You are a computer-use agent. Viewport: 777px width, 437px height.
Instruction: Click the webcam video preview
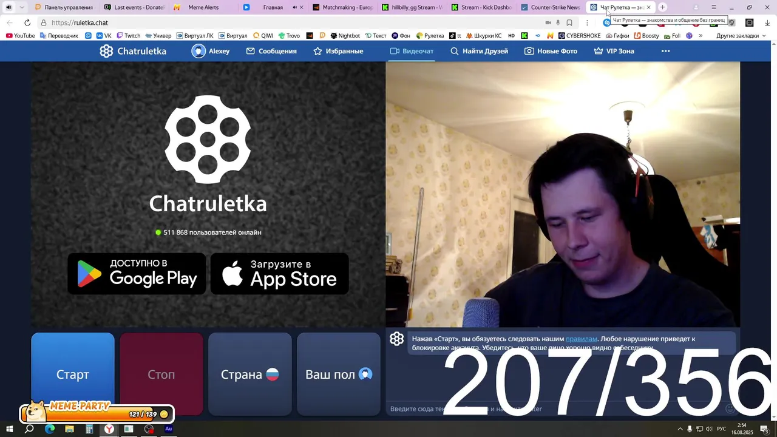[563, 194]
